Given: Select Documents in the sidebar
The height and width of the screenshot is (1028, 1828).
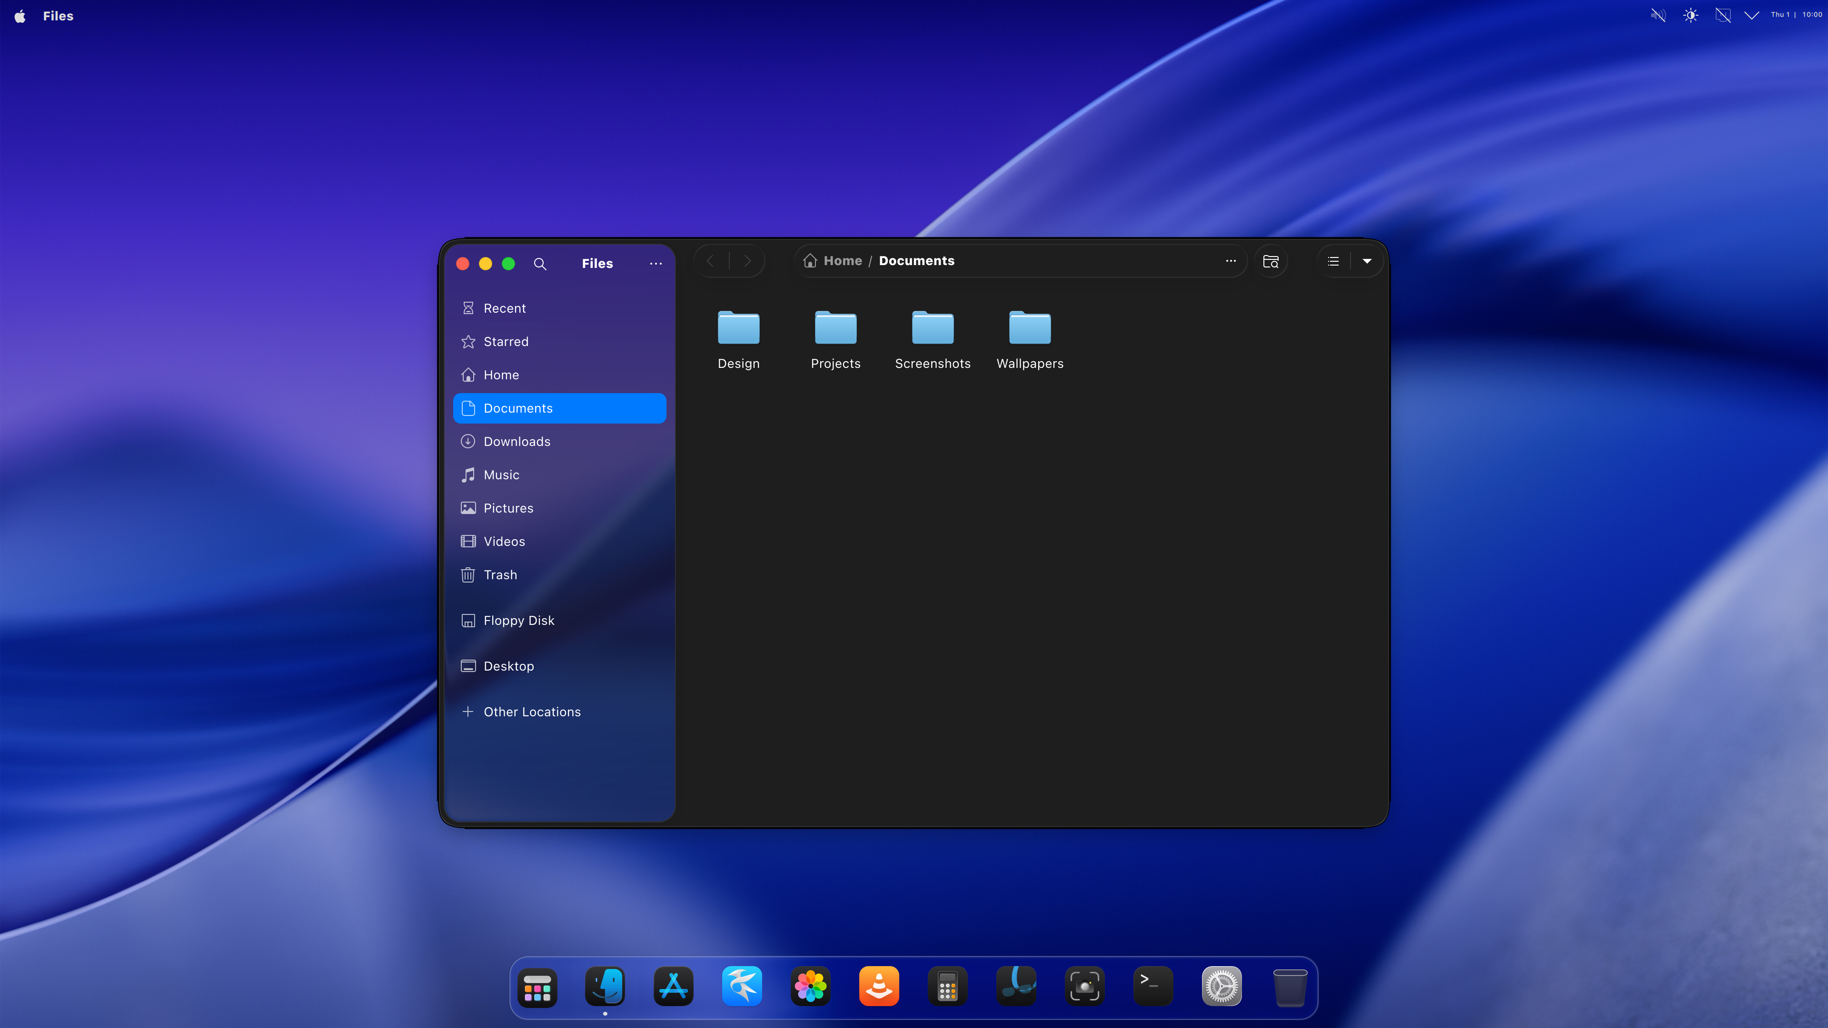Looking at the screenshot, I should pyautogui.click(x=559, y=409).
